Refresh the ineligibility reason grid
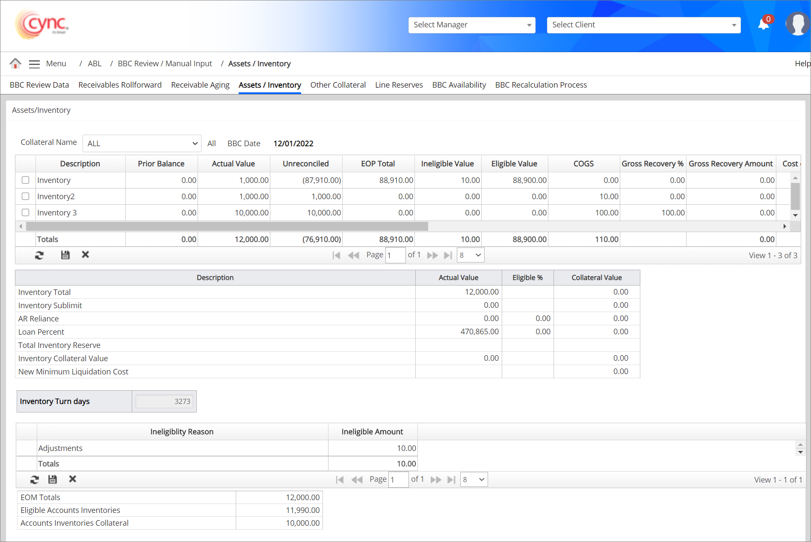811x542 pixels. [x=35, y=480]
